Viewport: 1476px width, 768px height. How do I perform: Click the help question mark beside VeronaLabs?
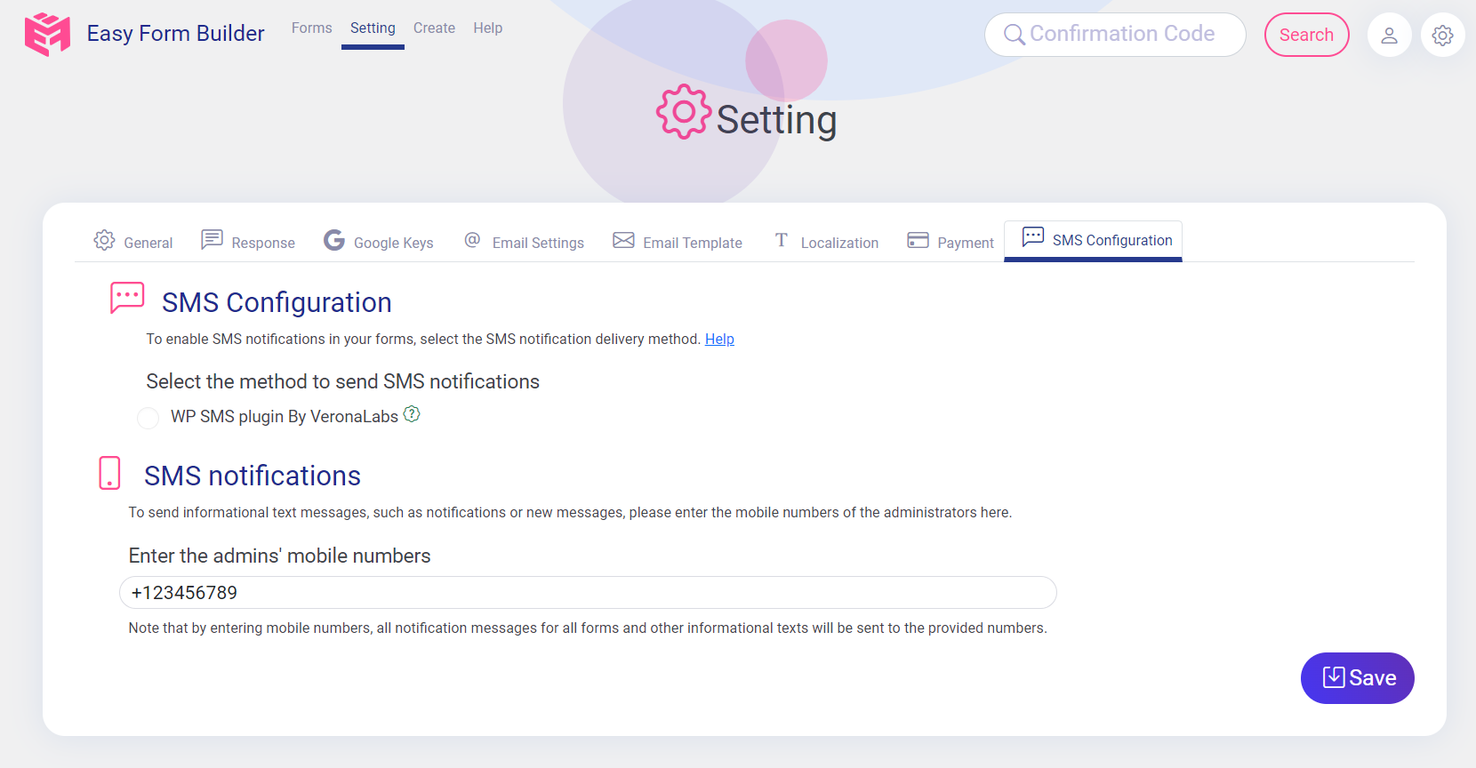pyautogui.click(x=412, y=414)
